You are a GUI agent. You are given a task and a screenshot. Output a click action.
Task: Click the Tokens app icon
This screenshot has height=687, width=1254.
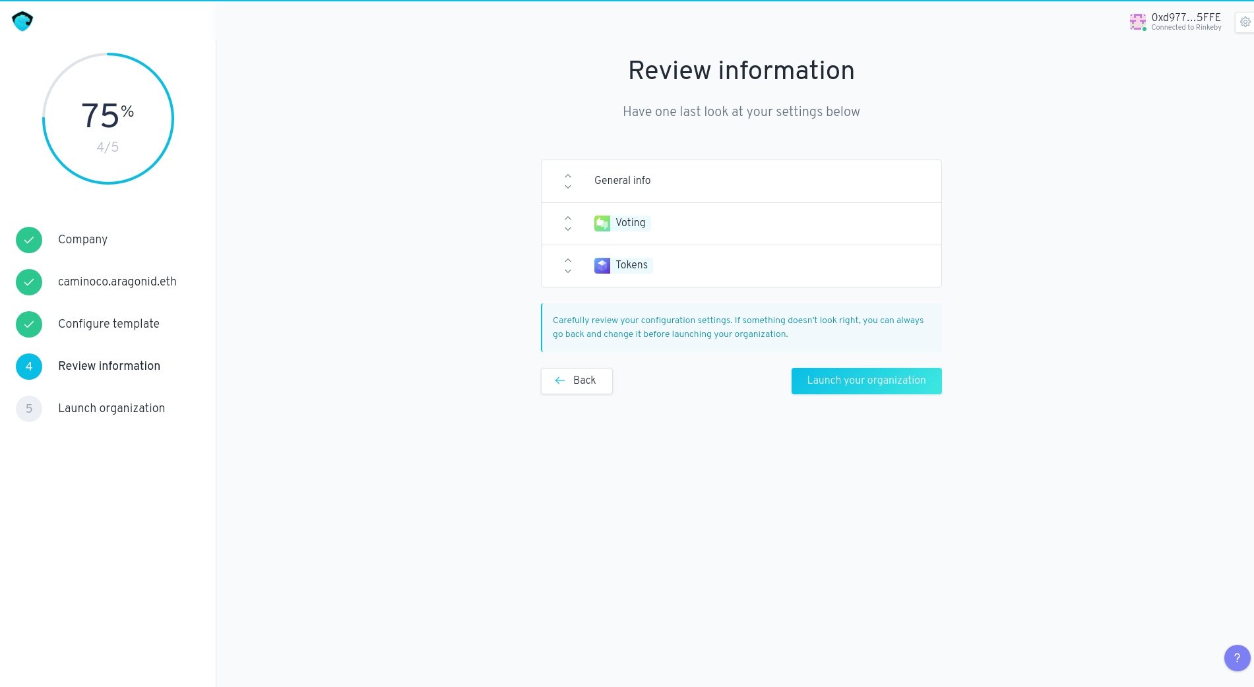[602, 266]
